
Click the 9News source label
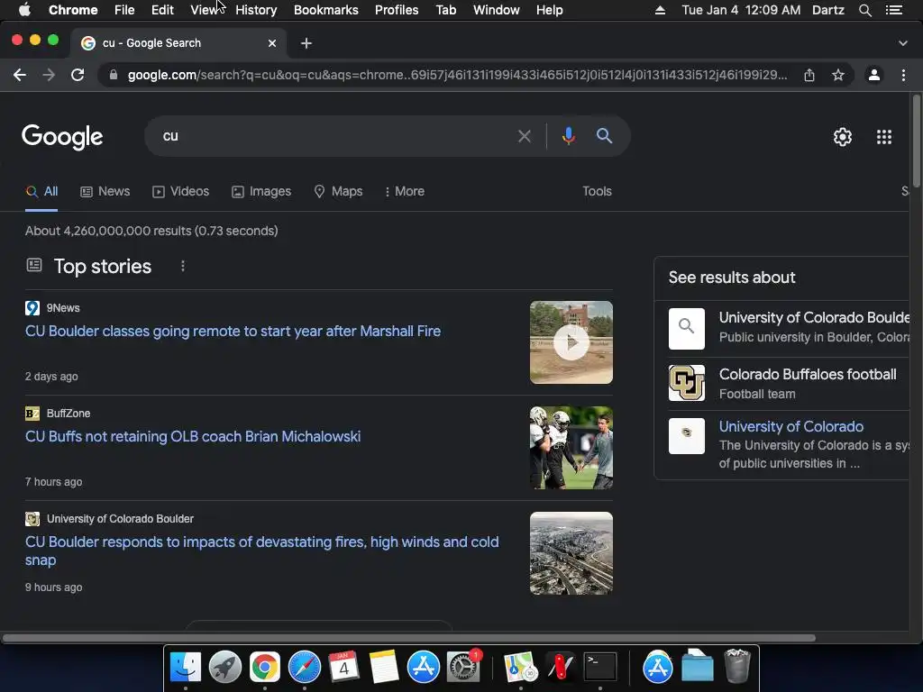pyautogui.click(x=63, y=308)
